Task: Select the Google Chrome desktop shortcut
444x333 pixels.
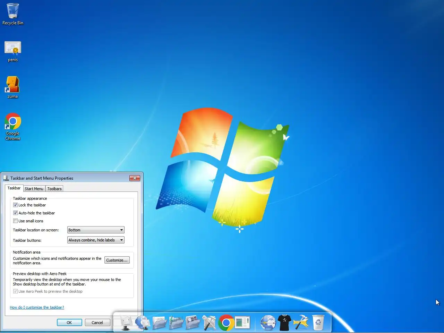Action: click(x=13, y=127)
